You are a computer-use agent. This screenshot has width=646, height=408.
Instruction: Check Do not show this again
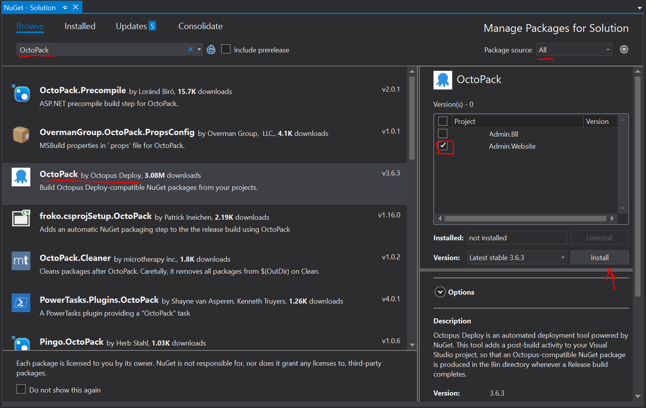coord(21,389)
